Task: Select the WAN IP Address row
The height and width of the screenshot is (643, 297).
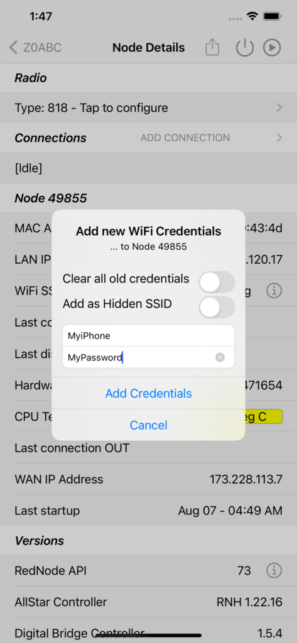Action: click(148, 479)
